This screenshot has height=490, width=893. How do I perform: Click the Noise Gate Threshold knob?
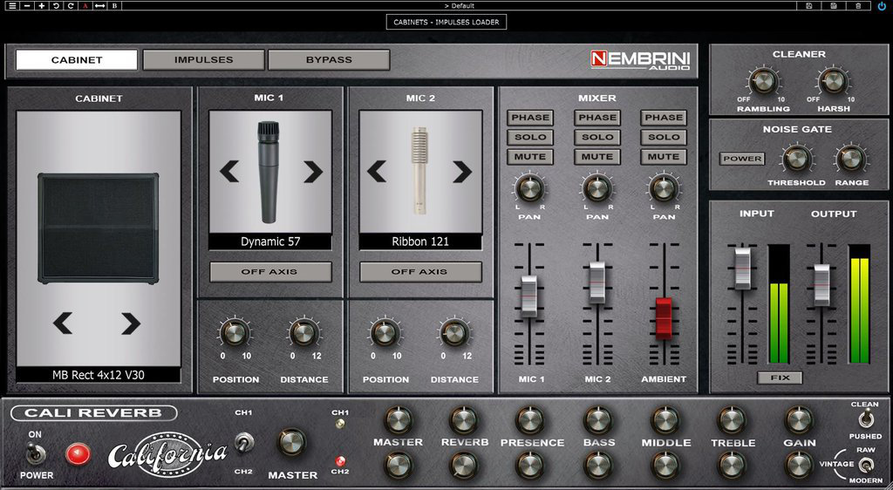click(x=797, y=158)
